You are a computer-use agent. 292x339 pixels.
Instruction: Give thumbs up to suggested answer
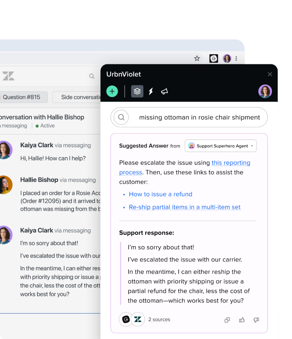pyautogui.click(x=242, y=320)
